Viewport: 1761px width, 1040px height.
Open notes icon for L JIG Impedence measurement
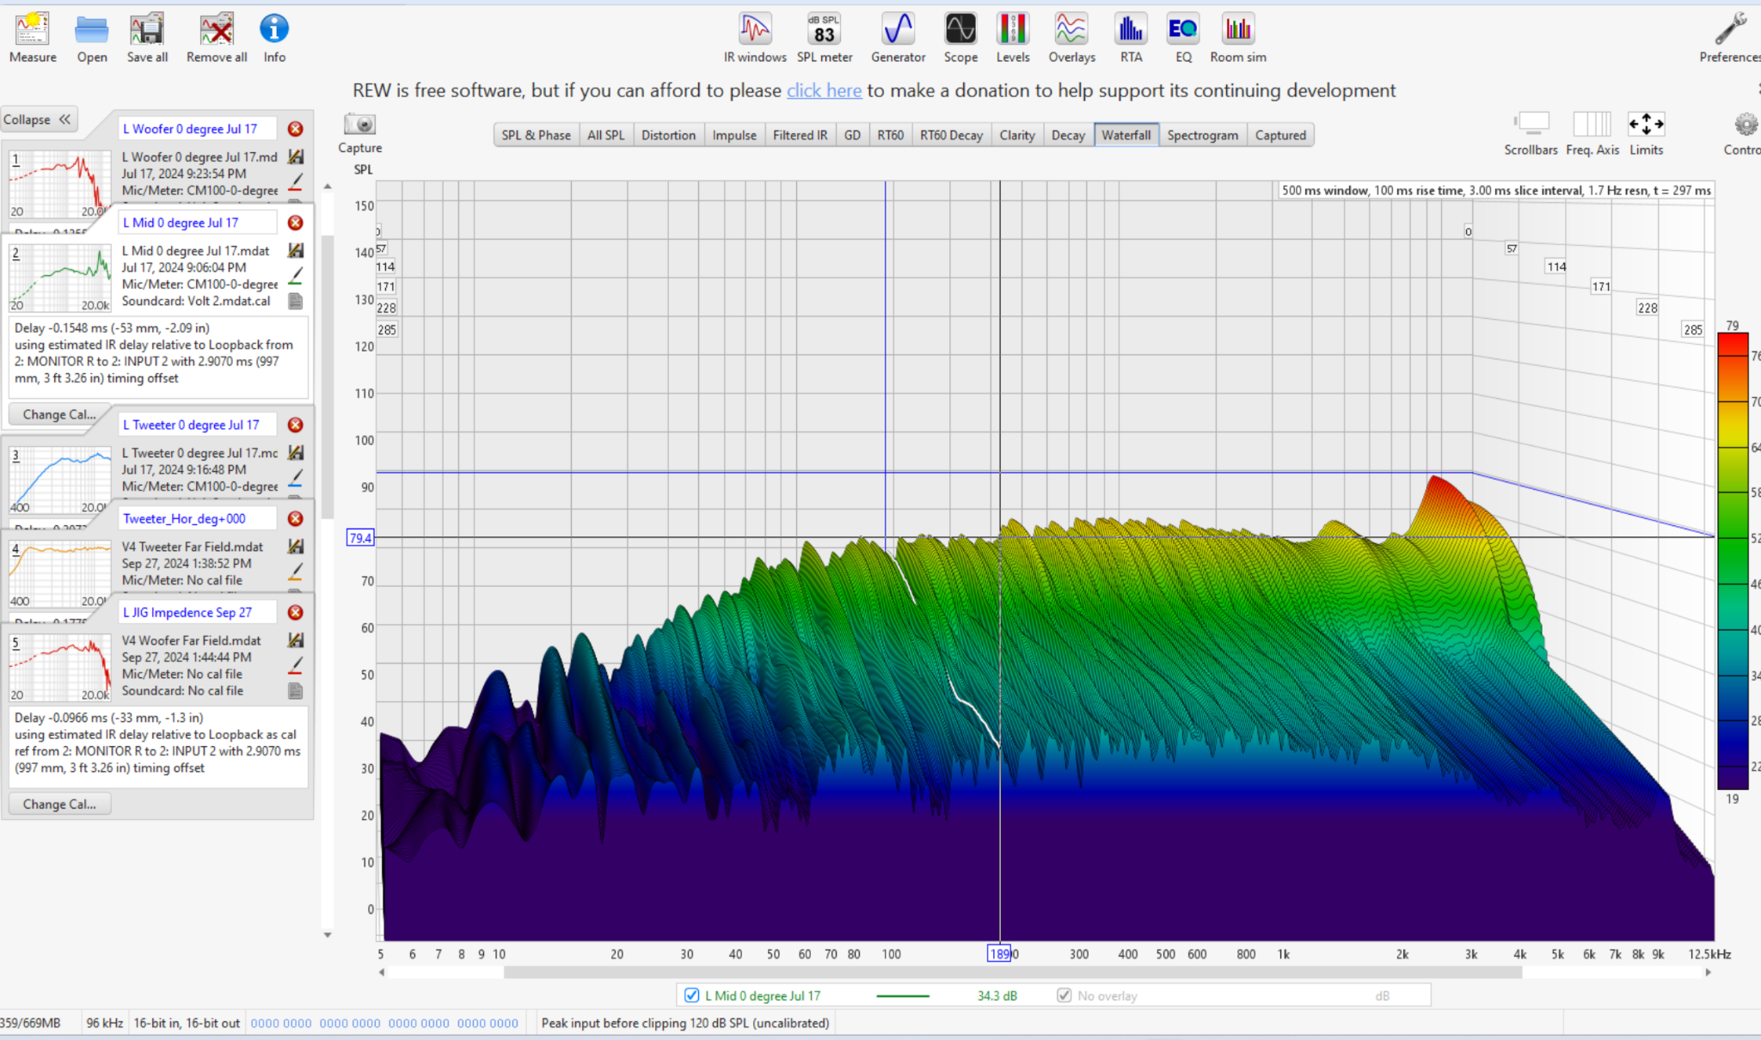pyautogui.click(x=296, y=691)
